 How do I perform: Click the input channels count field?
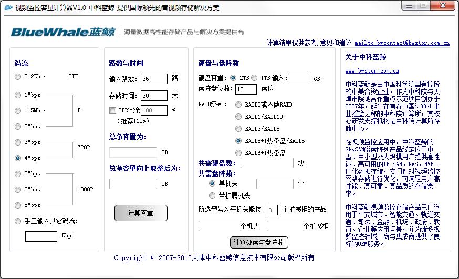(154, 79)
